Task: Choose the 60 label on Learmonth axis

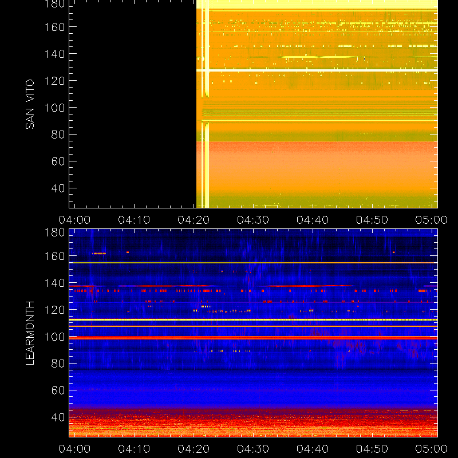Action: click(x=58, y=390)
